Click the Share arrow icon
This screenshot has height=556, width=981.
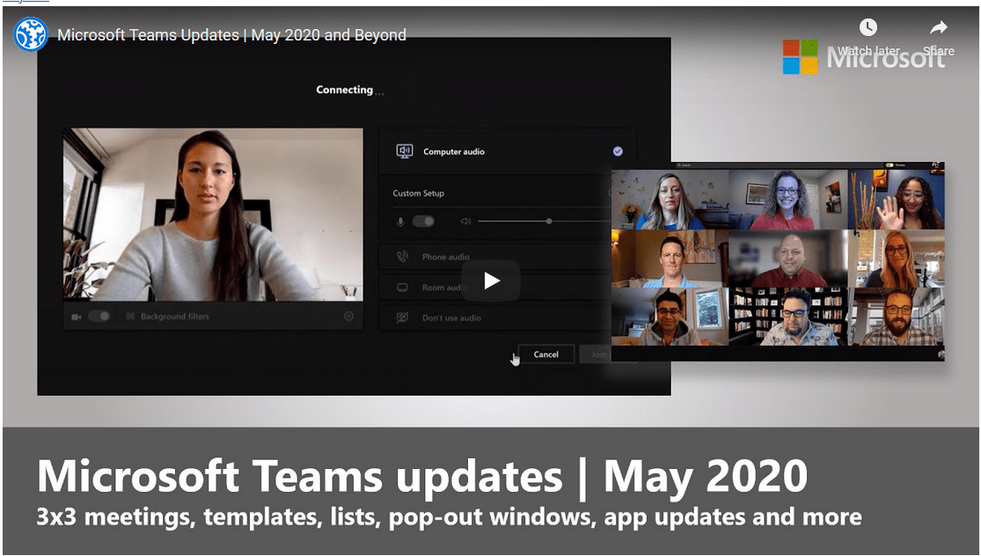[x=938, y=28]
